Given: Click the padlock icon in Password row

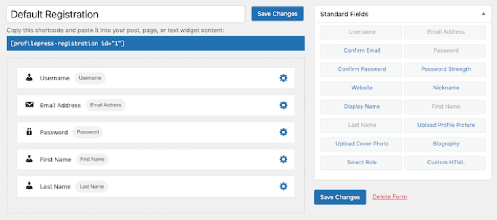Looking at the screenshot, I should point(29,132).
